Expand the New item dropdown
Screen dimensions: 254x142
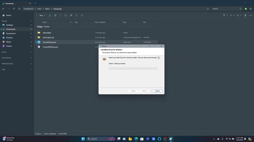[x=41, y=15]
